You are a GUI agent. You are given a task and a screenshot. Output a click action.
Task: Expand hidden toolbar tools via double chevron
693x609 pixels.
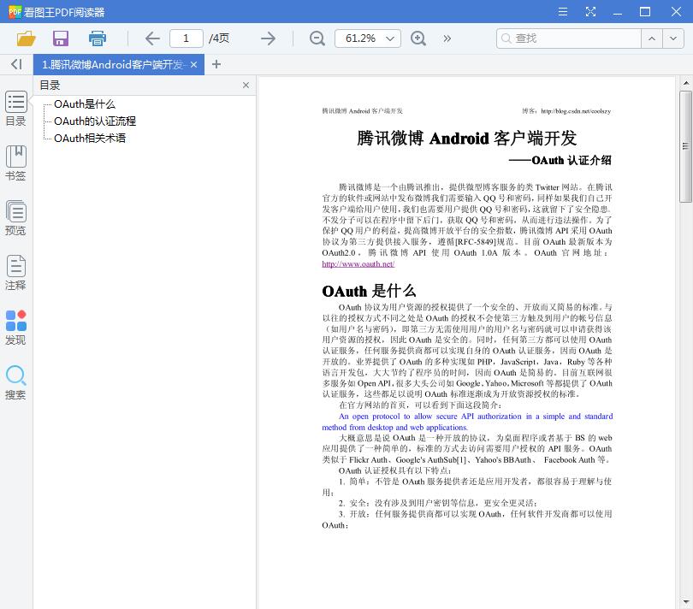click(448, 38)
